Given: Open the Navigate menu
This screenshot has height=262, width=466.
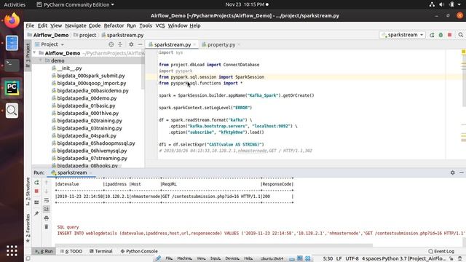Looking at the screenshot, I should pyautogui.click(x=76, y=25).
